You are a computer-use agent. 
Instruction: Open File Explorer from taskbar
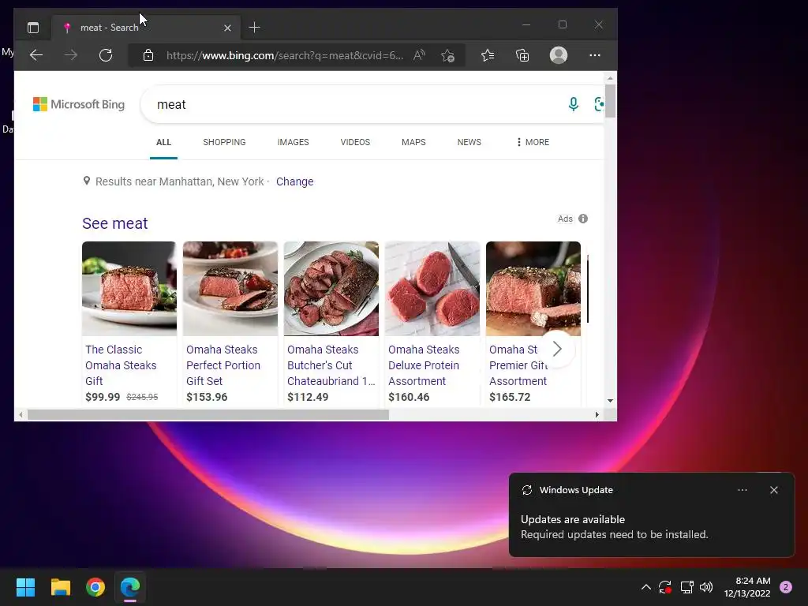pyautogui.click(x=60, y=587)
